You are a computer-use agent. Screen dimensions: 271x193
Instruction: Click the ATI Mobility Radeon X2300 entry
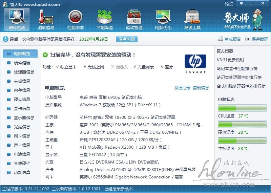(x=125, y=147)
